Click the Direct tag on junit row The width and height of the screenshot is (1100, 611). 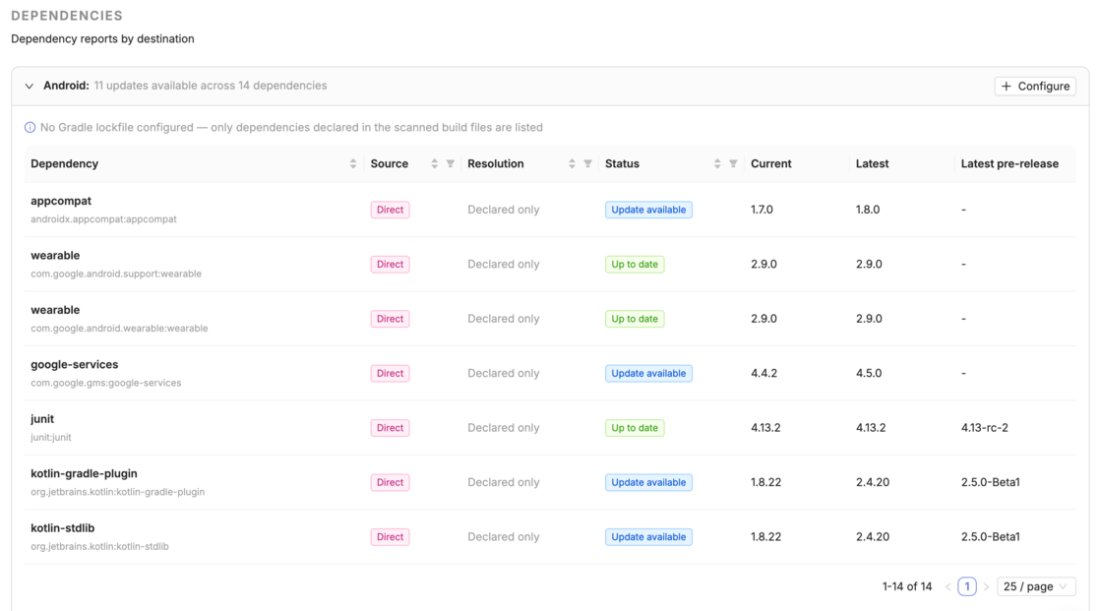click(x=390, y=428)
